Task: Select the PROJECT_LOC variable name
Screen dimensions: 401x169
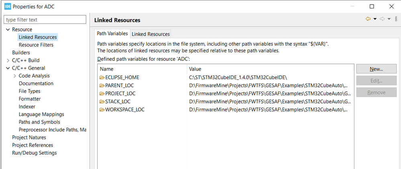Action: (x=120, y=93)
